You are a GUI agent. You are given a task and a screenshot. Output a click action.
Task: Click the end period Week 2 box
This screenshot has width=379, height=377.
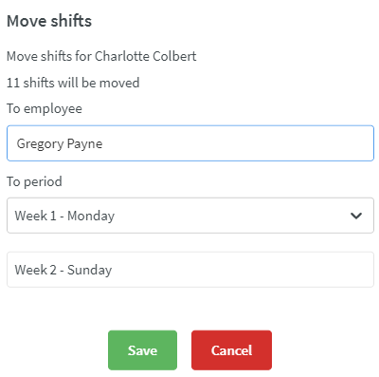[x=190, y=270]
